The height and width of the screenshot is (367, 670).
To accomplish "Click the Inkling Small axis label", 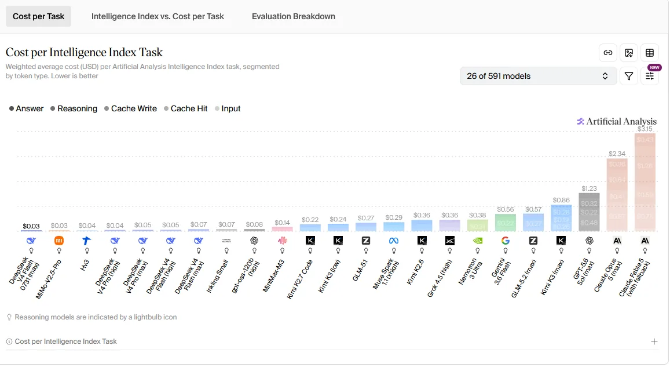I will (217, 276).
